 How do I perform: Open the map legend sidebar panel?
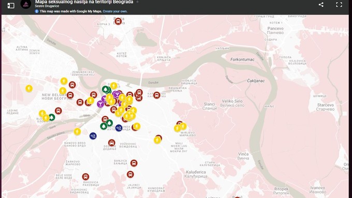click(11, 5)
